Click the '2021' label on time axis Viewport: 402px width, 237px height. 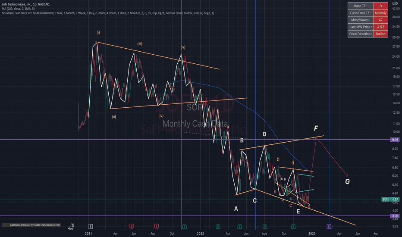click(x=88, y=234)
